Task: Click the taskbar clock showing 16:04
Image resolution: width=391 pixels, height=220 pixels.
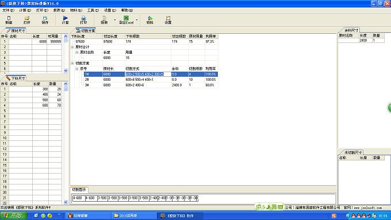Action: (383, 216)
